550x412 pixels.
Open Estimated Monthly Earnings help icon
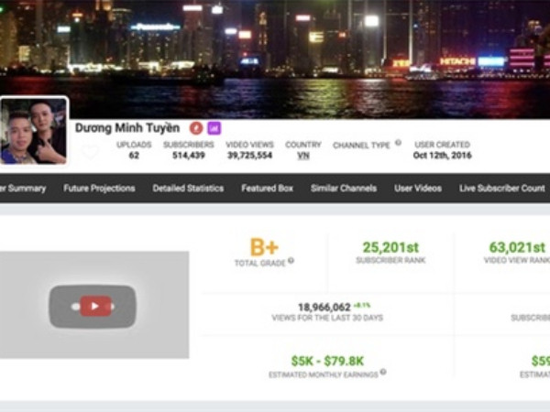pos(383,372)
